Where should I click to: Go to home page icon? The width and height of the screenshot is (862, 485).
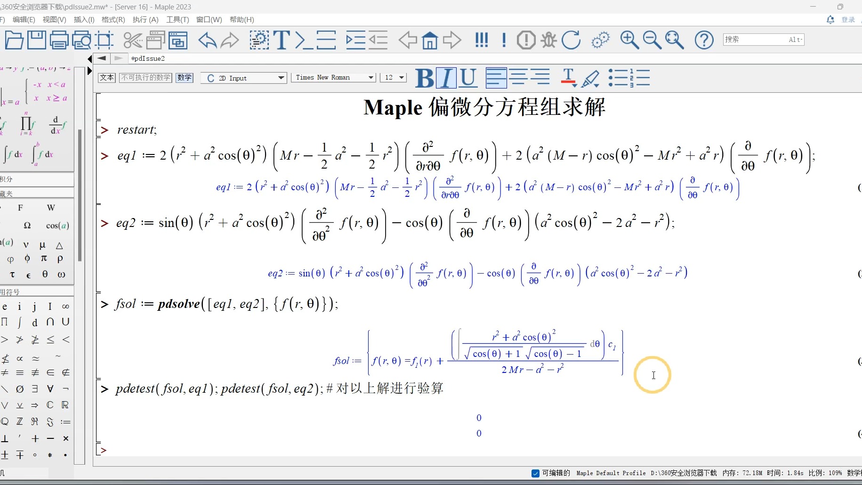[430, 40]
